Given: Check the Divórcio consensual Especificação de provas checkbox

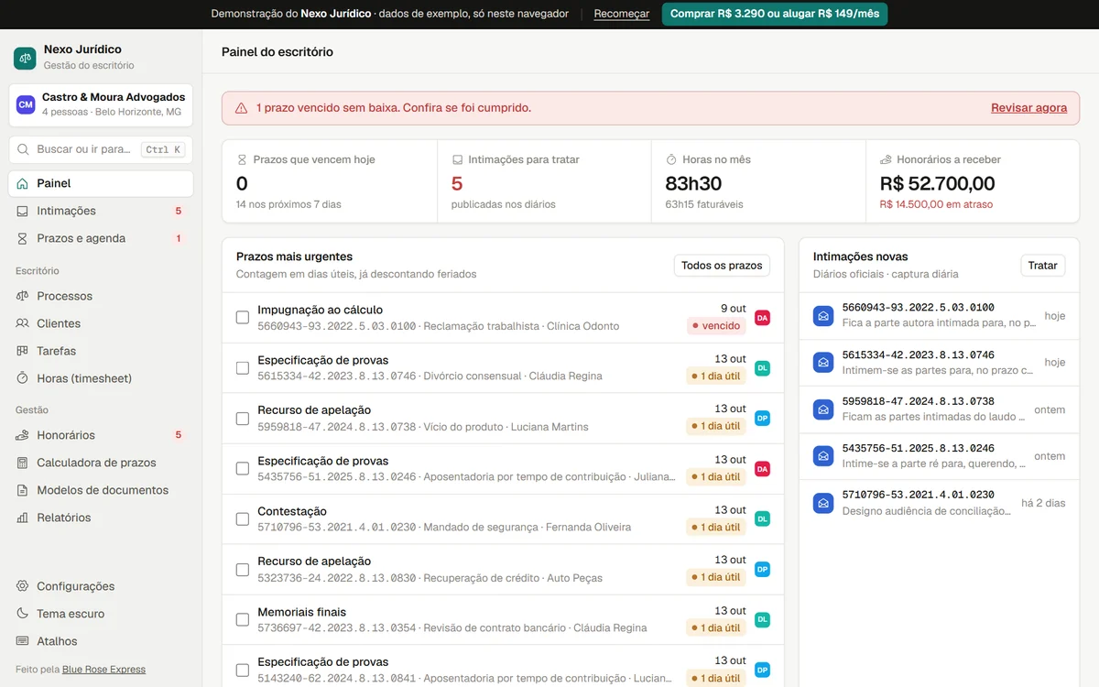Looking at the screenshot, I should coord(243,368).
